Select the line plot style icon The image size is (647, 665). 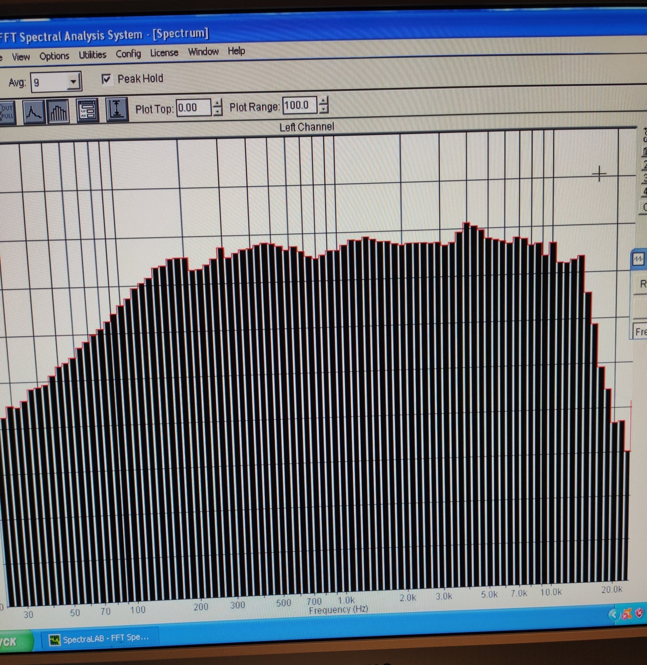click(x=34, y=112)
